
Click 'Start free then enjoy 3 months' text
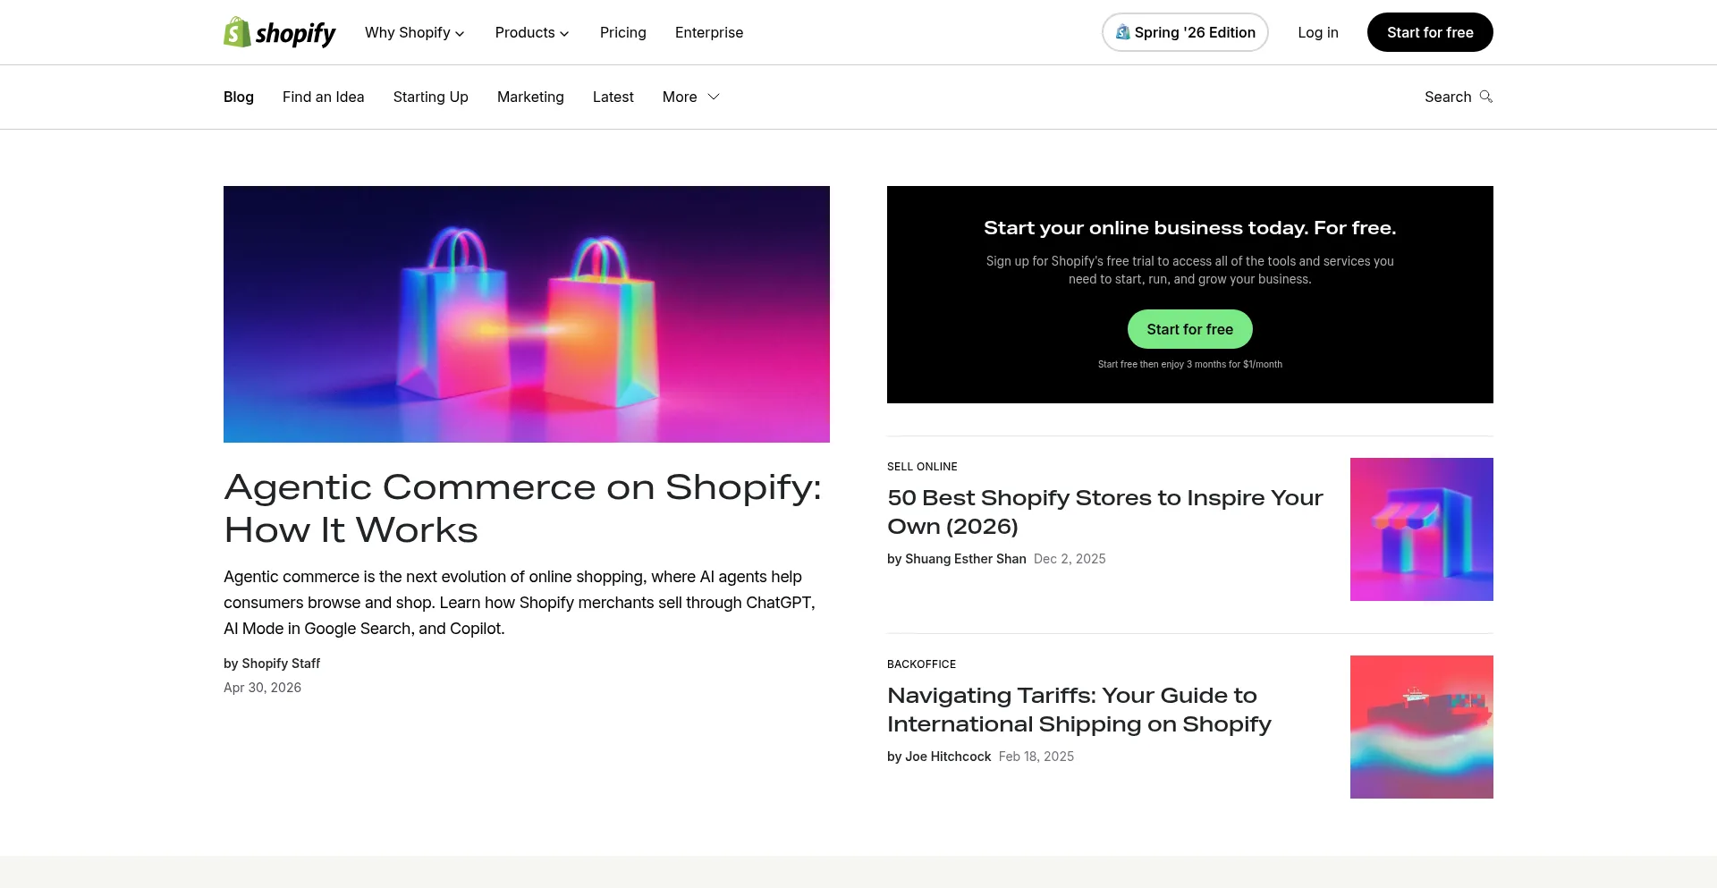1190,364
